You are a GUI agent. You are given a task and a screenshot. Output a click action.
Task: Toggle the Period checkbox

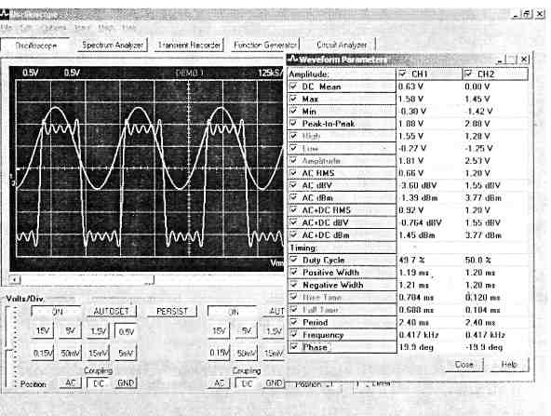tap(294, 322)
